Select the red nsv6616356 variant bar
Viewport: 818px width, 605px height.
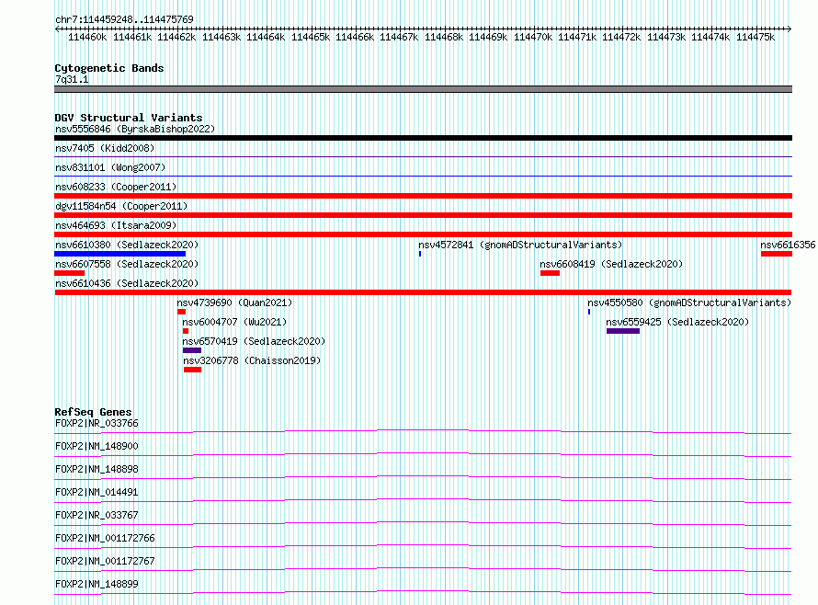(x=777, y=254)
